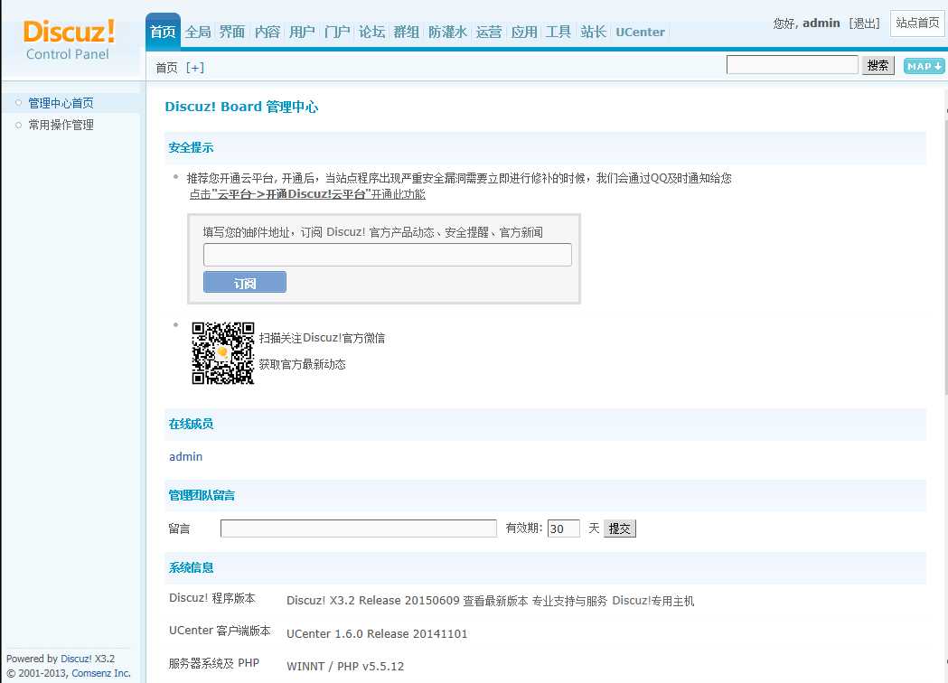Click the Discuz WeChat QR code image
Screen dimensions: 948x683
[x=222, y=353]
